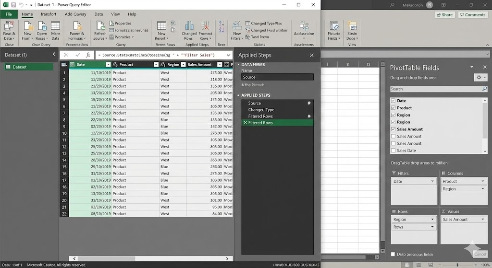Viewport: 492px width, 268px height.
Task: Click the Share button
Action: tap(444, 15)
